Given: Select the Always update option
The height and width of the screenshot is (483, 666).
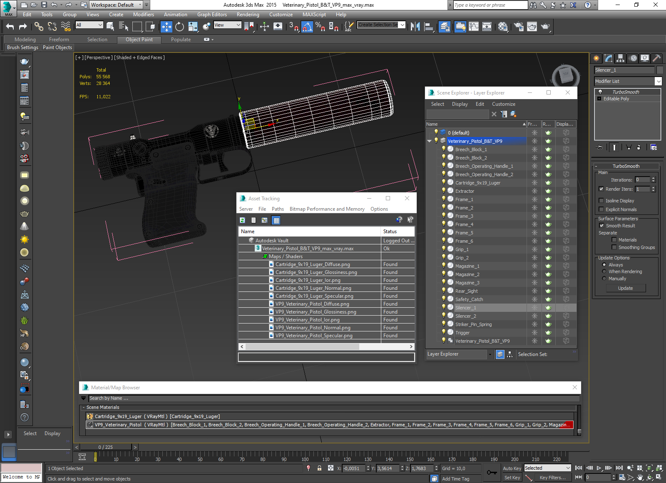Looking at the screenshot, I should pyautogui.click(x=604, y=265).
